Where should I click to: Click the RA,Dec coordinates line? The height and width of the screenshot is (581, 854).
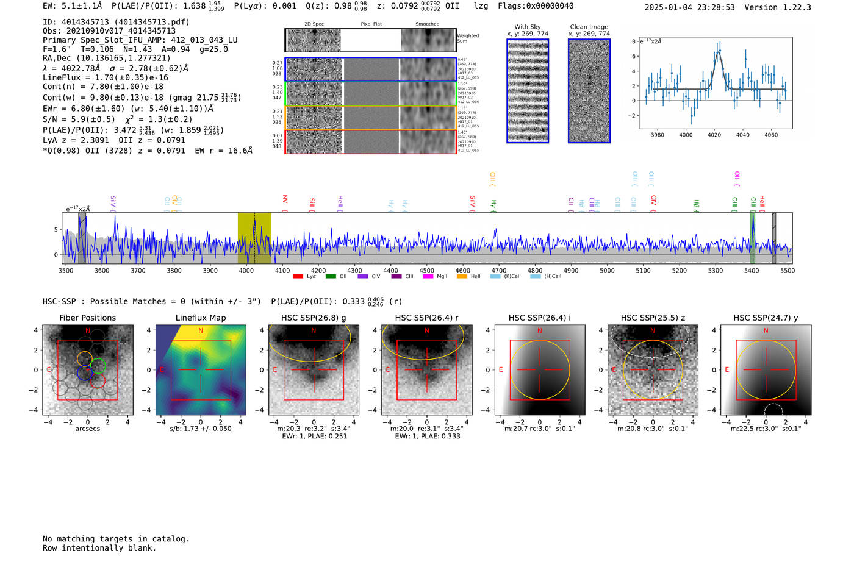pos(107,59)
